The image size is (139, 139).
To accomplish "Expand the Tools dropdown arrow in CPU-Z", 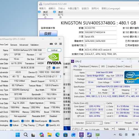I will coord(113,129).
